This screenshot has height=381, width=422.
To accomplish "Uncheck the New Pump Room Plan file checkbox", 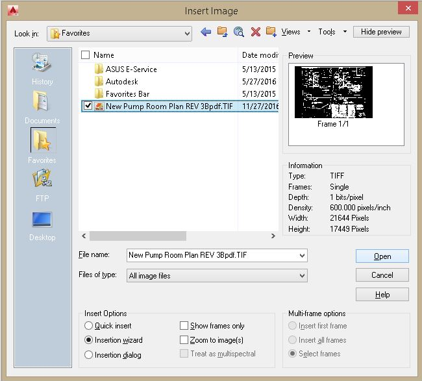I will (88, 106).
